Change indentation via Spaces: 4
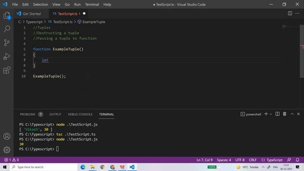The width and height of the screenshot is (304, 171). point(224,160)
